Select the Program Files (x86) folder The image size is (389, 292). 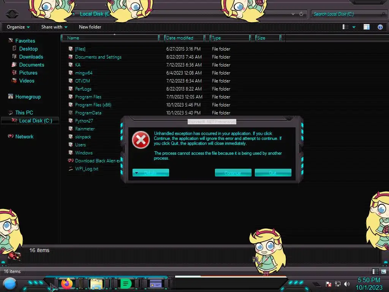pos(93,105)
